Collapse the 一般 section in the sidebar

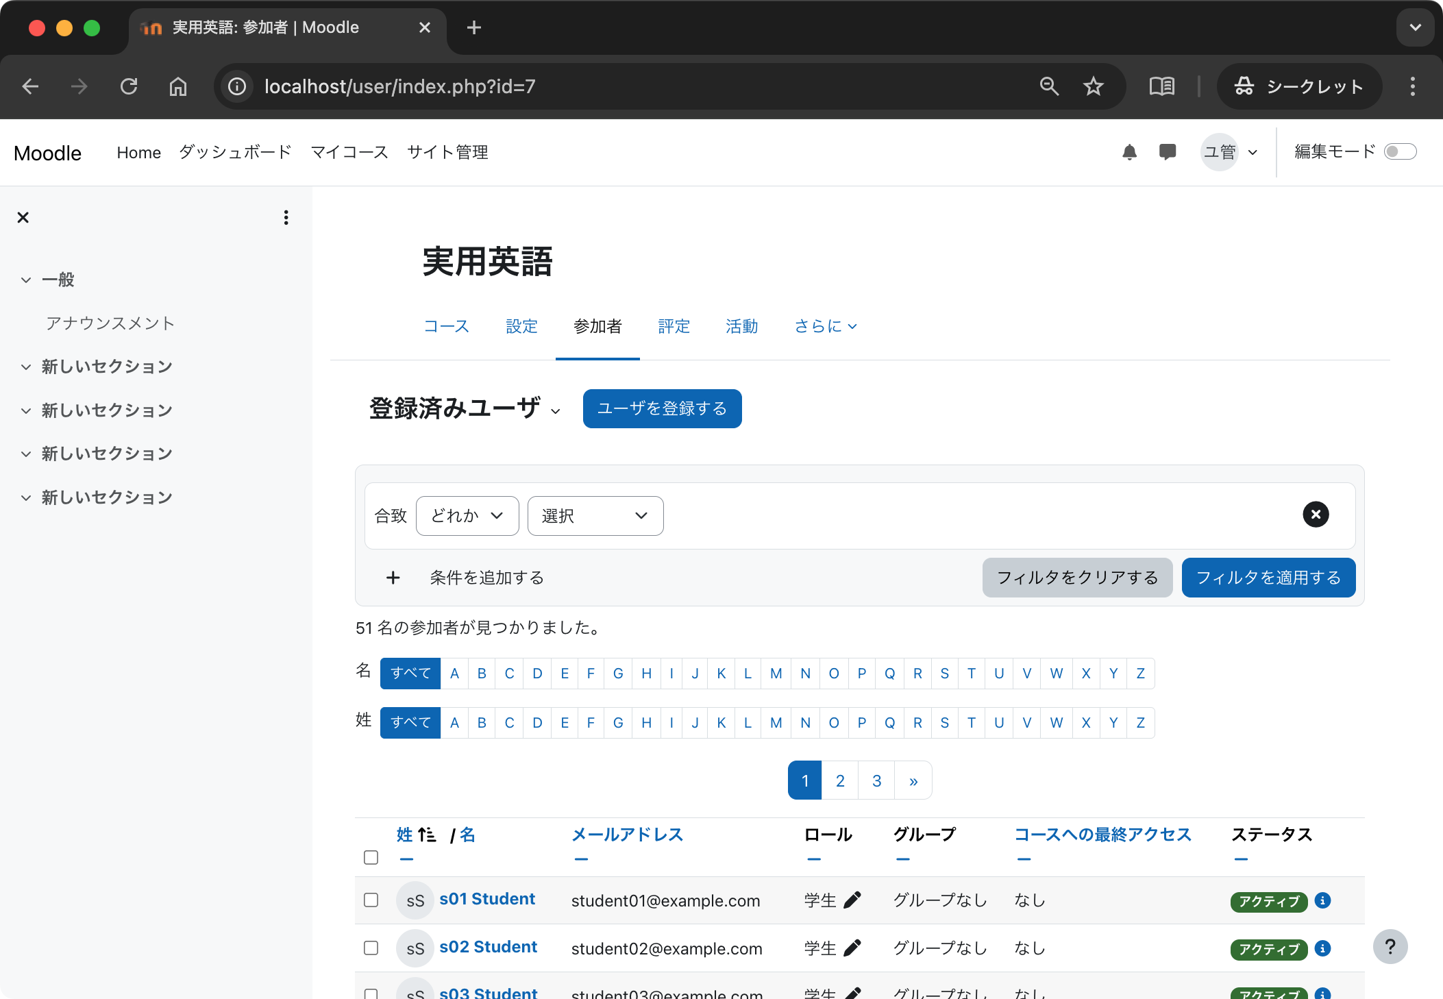[26, 280]
